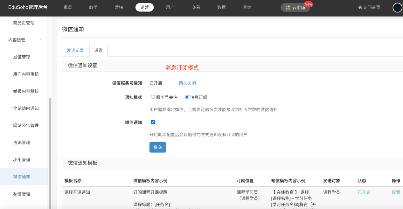Click the 课程开课通知 template name

77,192
